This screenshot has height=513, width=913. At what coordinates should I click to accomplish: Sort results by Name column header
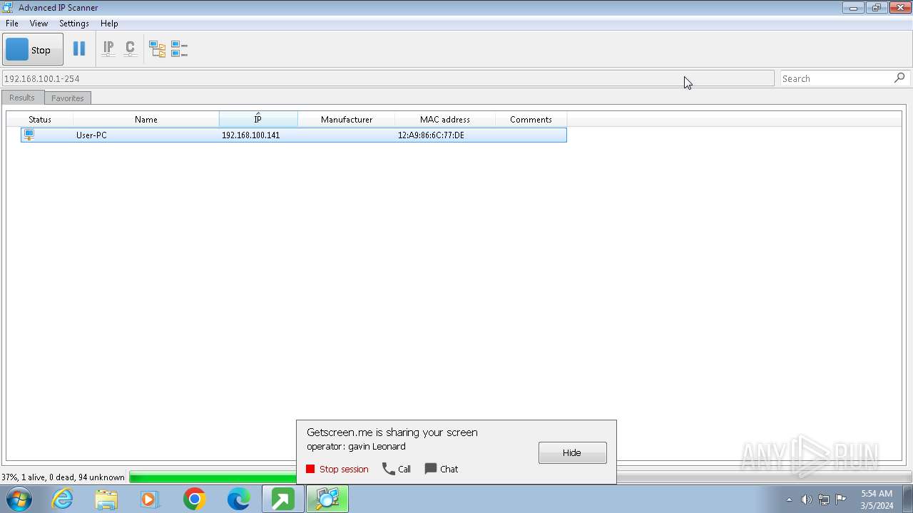(146, 119)
